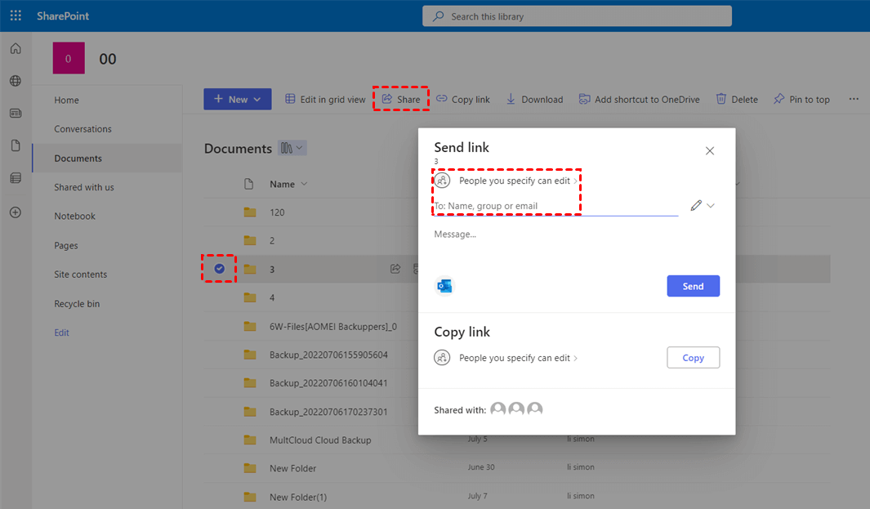This screenshot has width=870, height=509.
Task: Click the Home icon in left rail
Action: coord(16,49)
